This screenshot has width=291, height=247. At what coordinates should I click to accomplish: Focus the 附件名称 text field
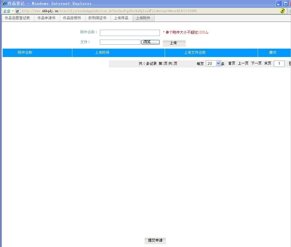(130, 33)
